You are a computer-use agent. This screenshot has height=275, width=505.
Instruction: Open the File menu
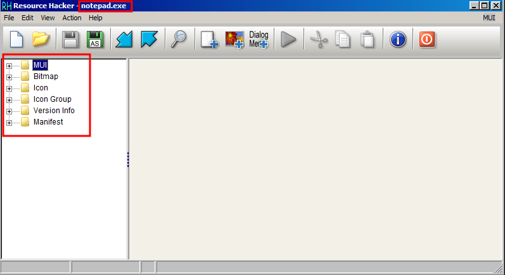tap(9, 18)
